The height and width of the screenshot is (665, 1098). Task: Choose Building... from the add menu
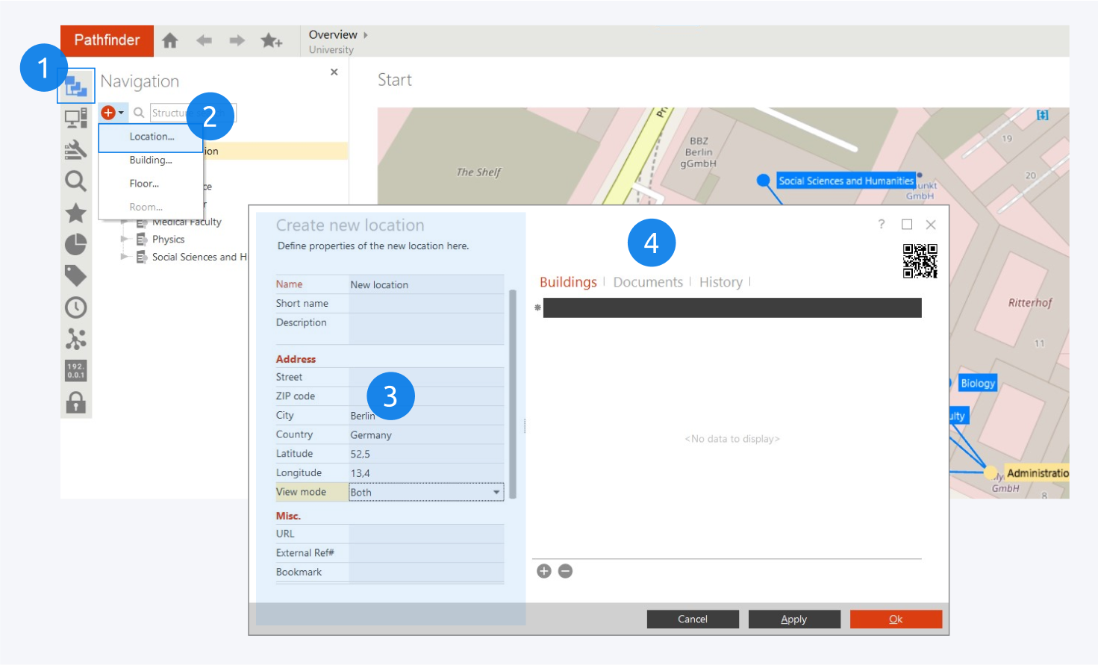[x=151, y=160]
